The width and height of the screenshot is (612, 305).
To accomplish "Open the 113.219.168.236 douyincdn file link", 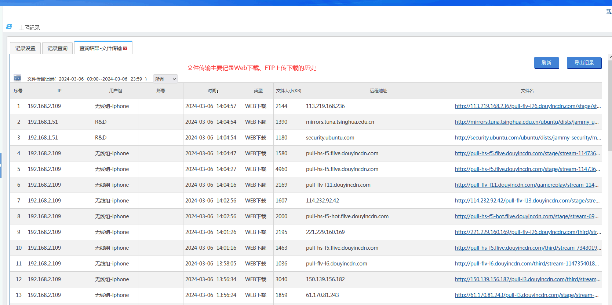I will click(x=528, y=106).
